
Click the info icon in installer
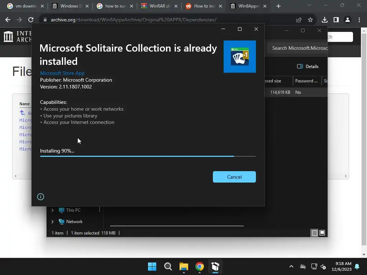40,197
